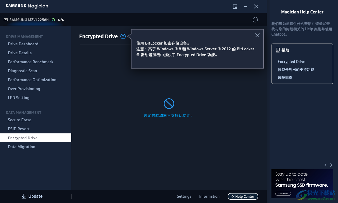The height and width of the screenshot is (203, 338).
Task: Select Encrypted Drive in the sidebar
Action: click(36, 138)
